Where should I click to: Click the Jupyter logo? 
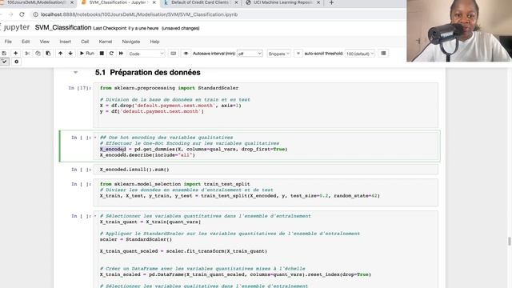15,27
